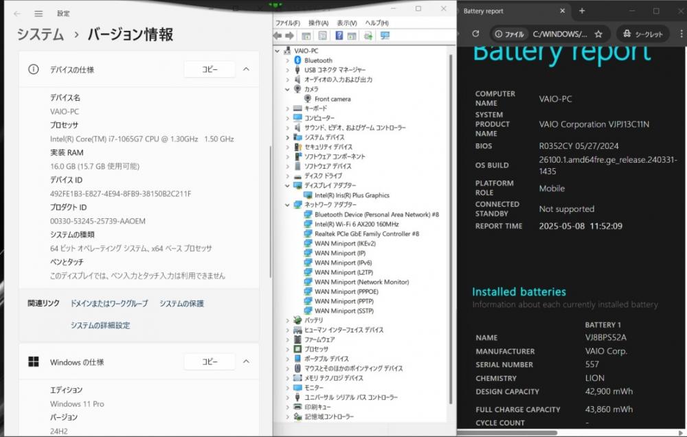Screen dimensions: 687x437
Task: Open the システムの詳細設定 link
Action: tap(100, 325)
